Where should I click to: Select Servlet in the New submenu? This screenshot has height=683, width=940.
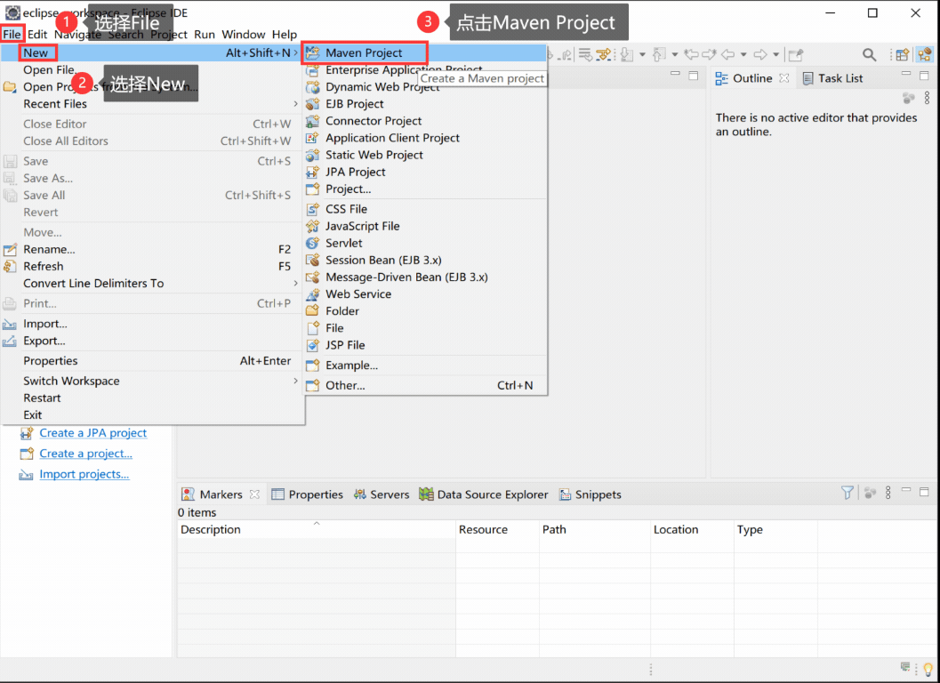pos(425,243)
